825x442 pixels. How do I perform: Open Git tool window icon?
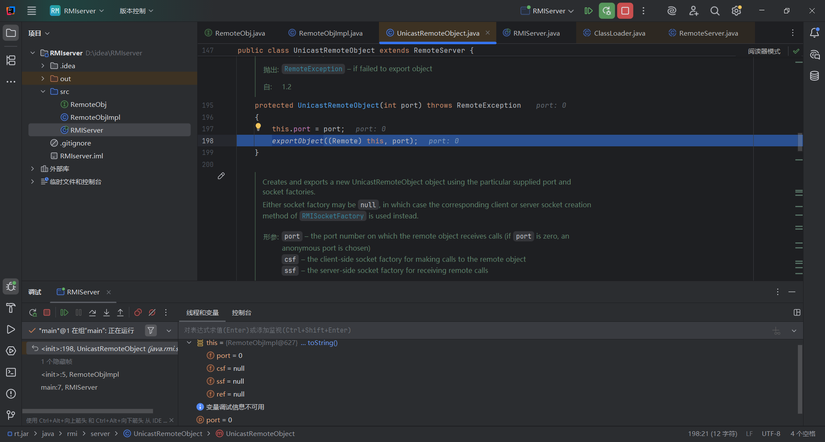point(11,415)
